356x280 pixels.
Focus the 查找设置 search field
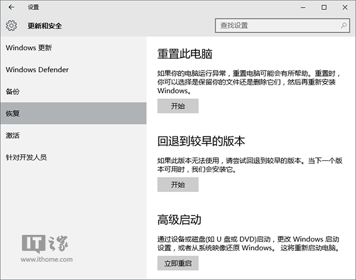pos(276,26)
